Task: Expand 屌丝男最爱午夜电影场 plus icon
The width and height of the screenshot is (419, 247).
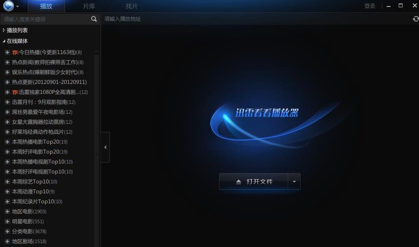Action: point(7,112)
